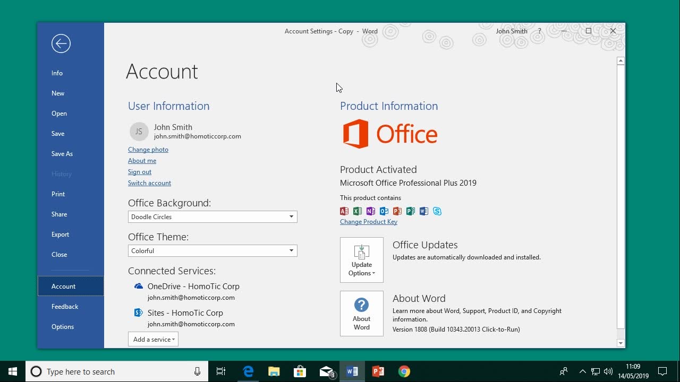680x382 pixels.
Task: Click the Change Product Key link
Action: 369,222
